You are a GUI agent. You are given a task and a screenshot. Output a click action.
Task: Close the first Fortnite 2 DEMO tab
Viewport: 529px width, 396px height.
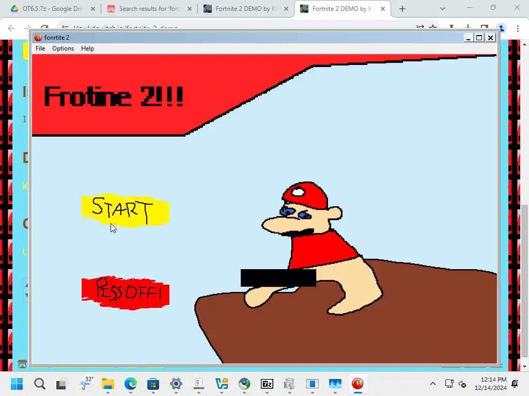(x=286, y=9)
